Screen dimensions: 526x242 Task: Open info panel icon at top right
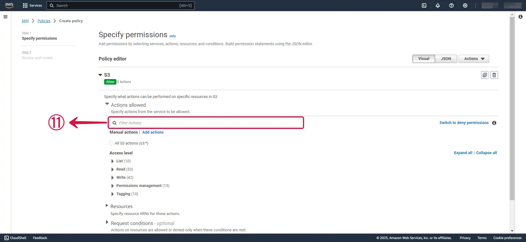point(521,17)
